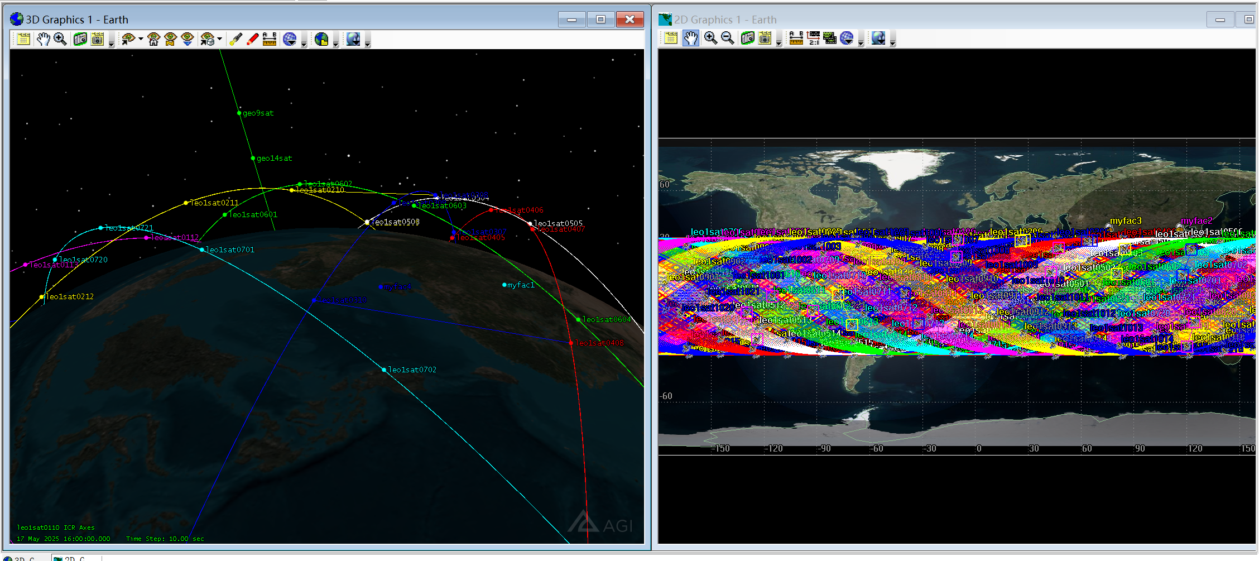Viewport: 1259px width, 561px height.
Task: Click the leo1sat0701 label in 3D view
Action: [x=230, y=250]
